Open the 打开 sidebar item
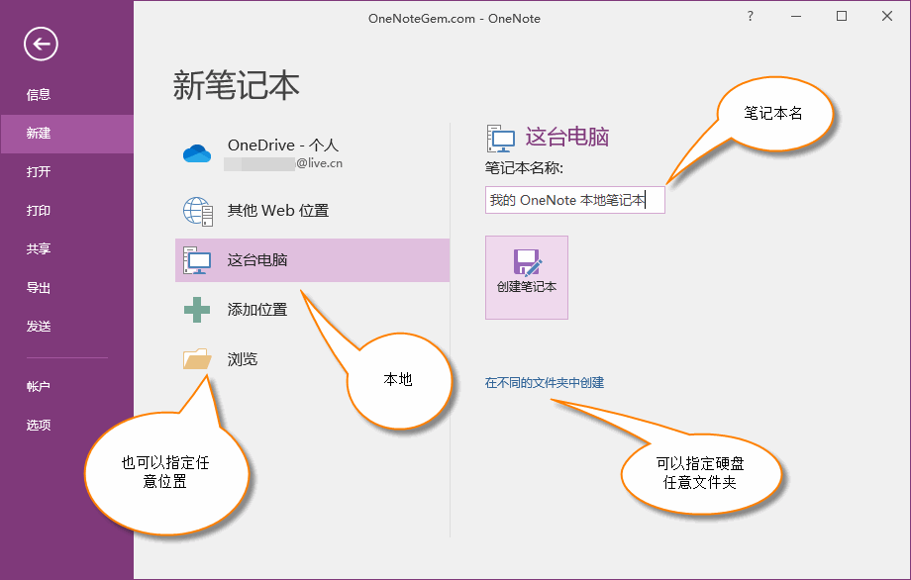 pyautogui.click(x=39, y=172)
